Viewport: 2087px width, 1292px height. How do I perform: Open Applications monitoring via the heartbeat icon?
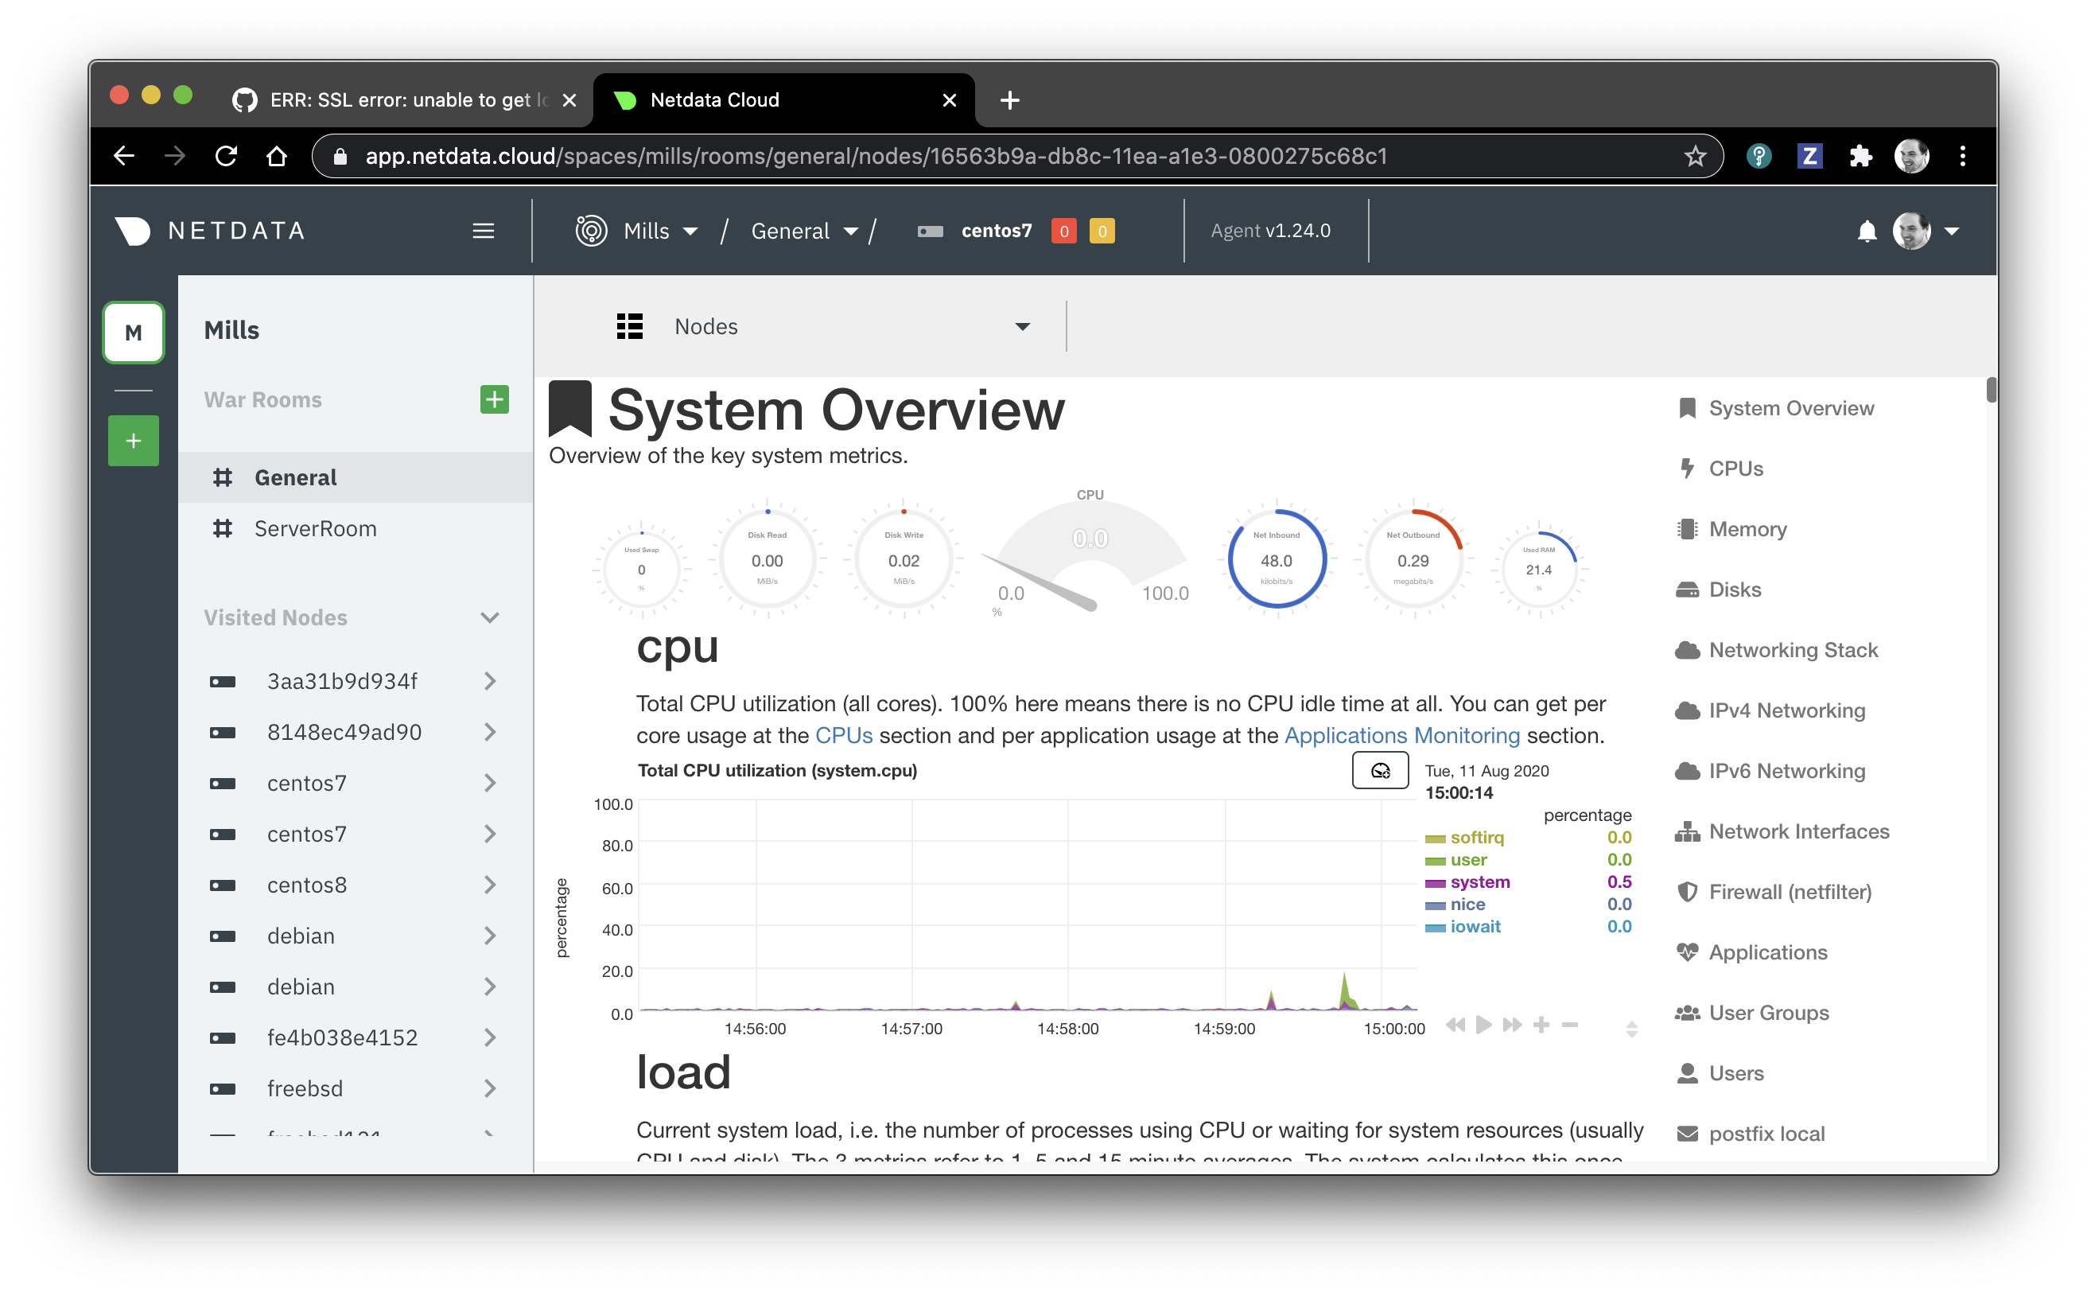[x=1687, y=952]
